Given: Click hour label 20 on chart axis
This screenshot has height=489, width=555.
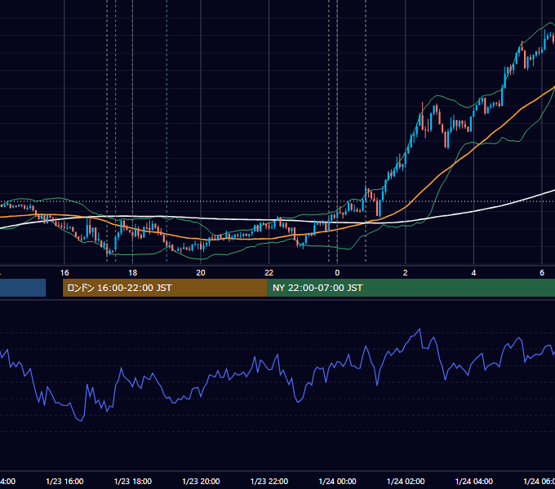Looking at the screenshot, I should click(201, 273).
